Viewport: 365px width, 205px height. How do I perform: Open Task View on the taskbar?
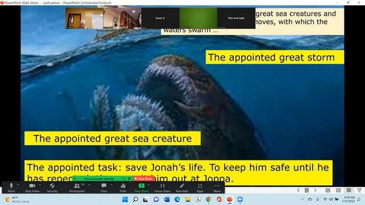(x=146, y=199)
